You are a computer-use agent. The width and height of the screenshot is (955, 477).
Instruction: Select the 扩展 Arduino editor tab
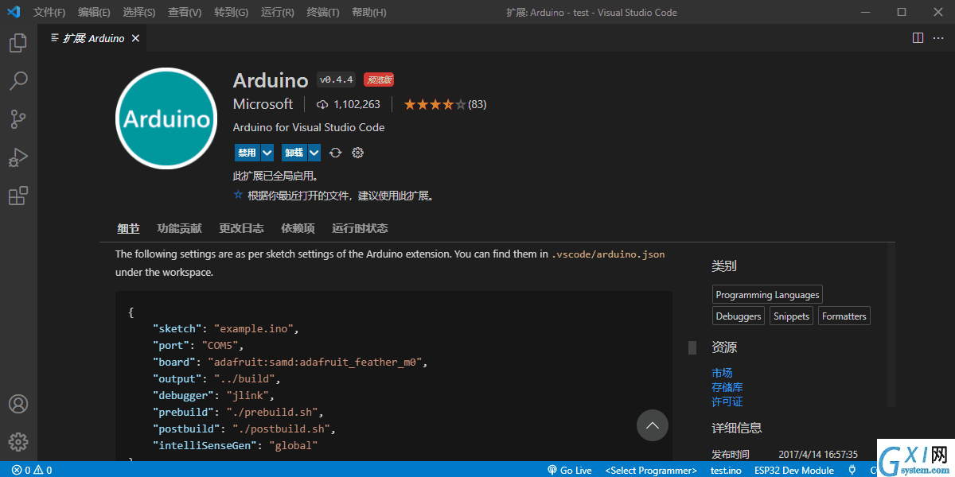click(x=93, y=38)
